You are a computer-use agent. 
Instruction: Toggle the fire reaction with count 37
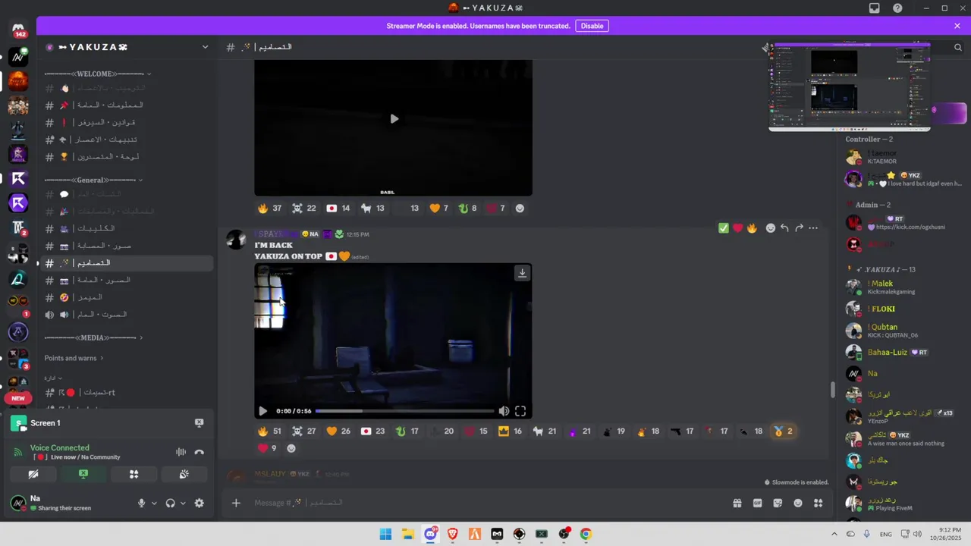tap(269, 209)
